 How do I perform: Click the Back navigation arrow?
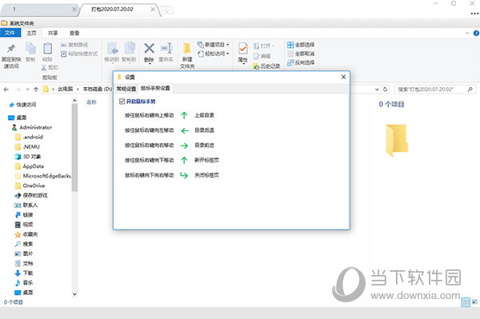[x=6, y=90]
